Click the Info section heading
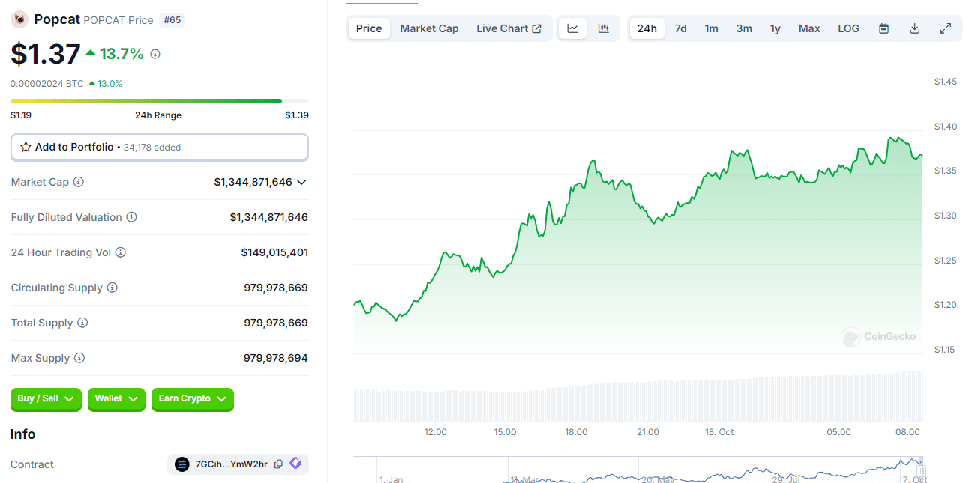 22,434
